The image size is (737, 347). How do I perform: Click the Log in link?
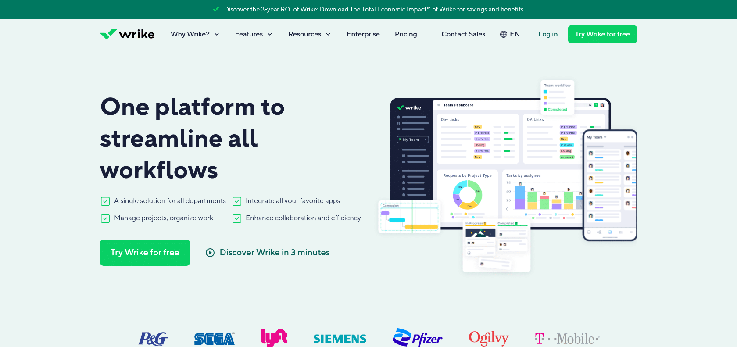(548, 34)
